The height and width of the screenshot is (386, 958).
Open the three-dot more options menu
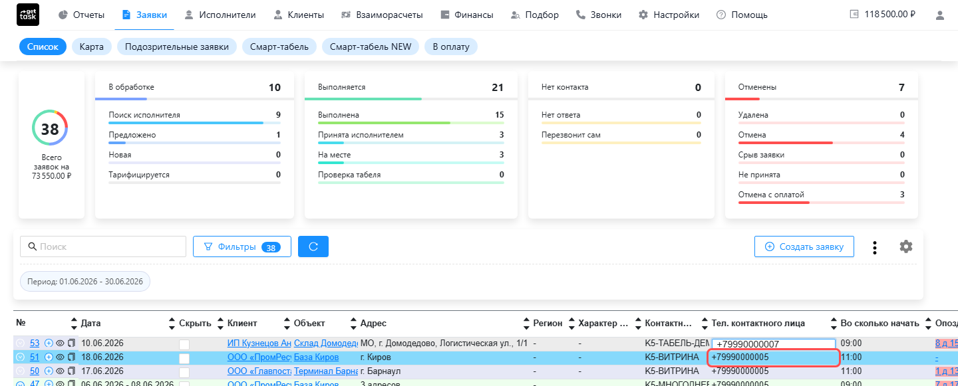(x=875, y=247)
